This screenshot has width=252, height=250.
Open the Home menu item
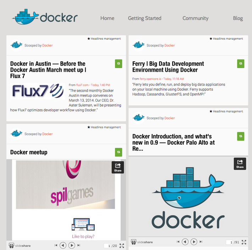[107, 18]
